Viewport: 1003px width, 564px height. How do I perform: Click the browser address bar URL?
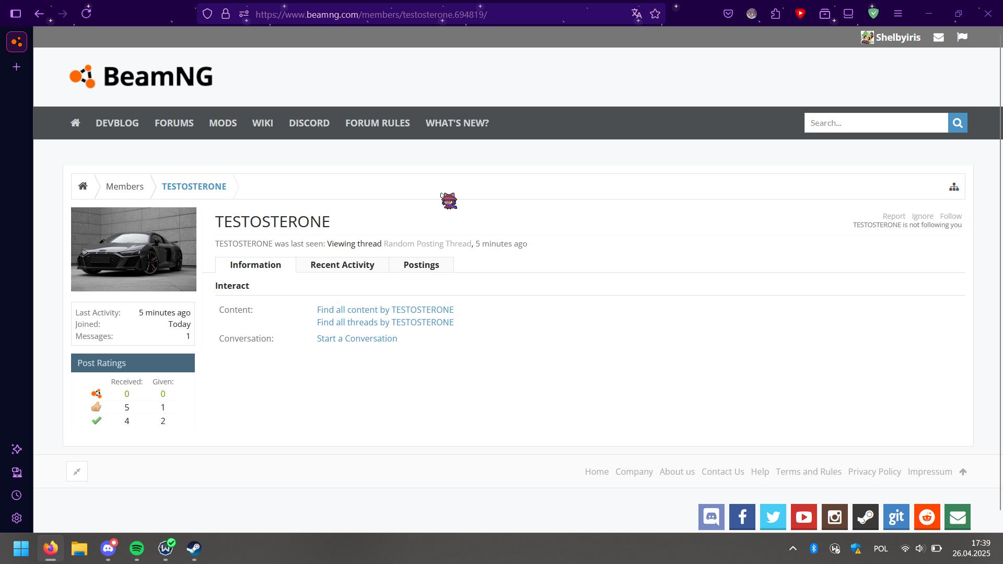pyautogui.click(x=371, y=15)
